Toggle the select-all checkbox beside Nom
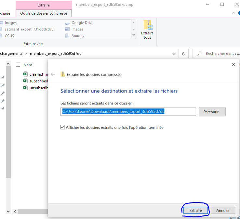The width and height of the screenshot is (240, 219). pos(18,65)
